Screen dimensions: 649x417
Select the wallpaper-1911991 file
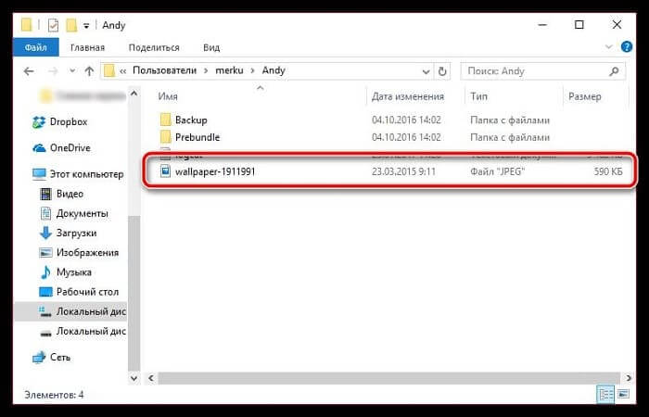pos(215,171)
